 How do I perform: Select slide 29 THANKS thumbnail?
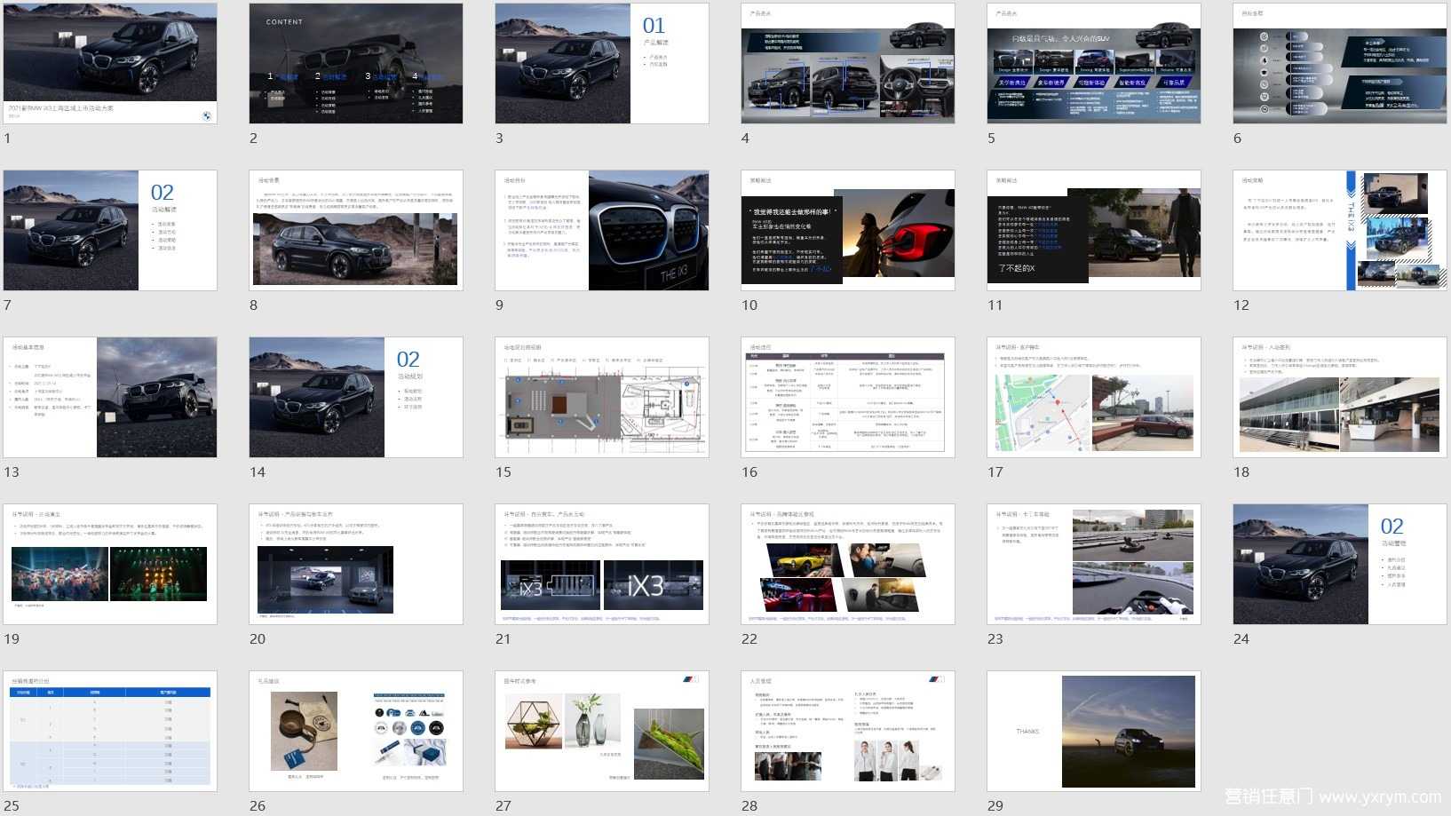pos(1094,731)
